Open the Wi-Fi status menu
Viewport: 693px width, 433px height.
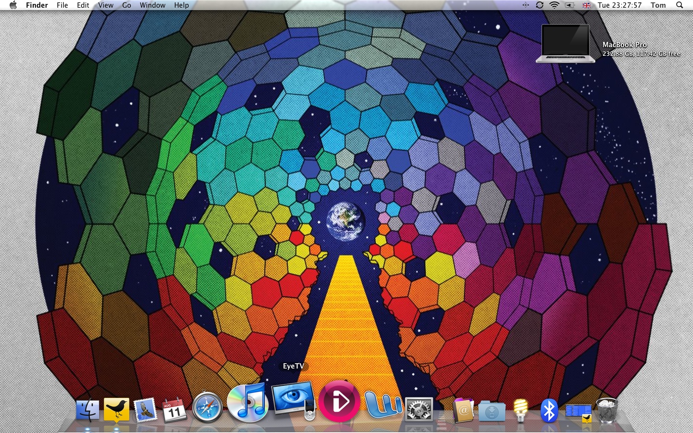tap(554, 5)
